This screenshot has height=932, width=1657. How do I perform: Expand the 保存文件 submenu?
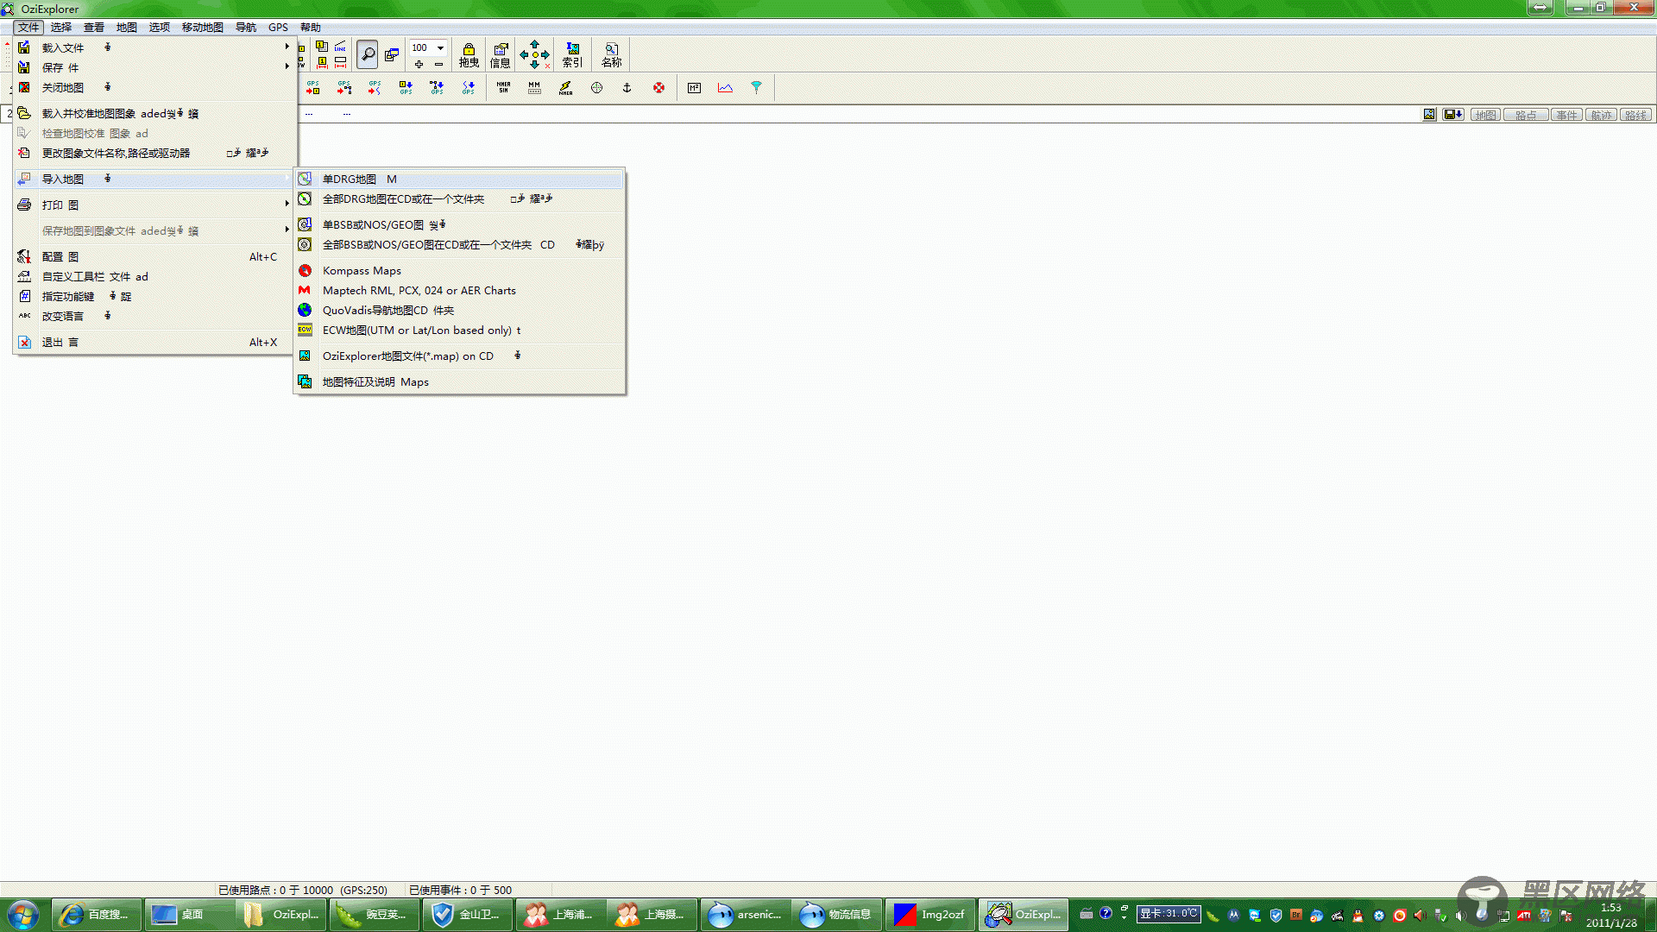[155, 67]
